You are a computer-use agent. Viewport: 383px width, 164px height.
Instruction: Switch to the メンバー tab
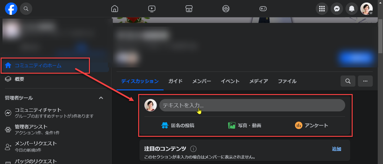pyautogui.click(x=201, y=81)
